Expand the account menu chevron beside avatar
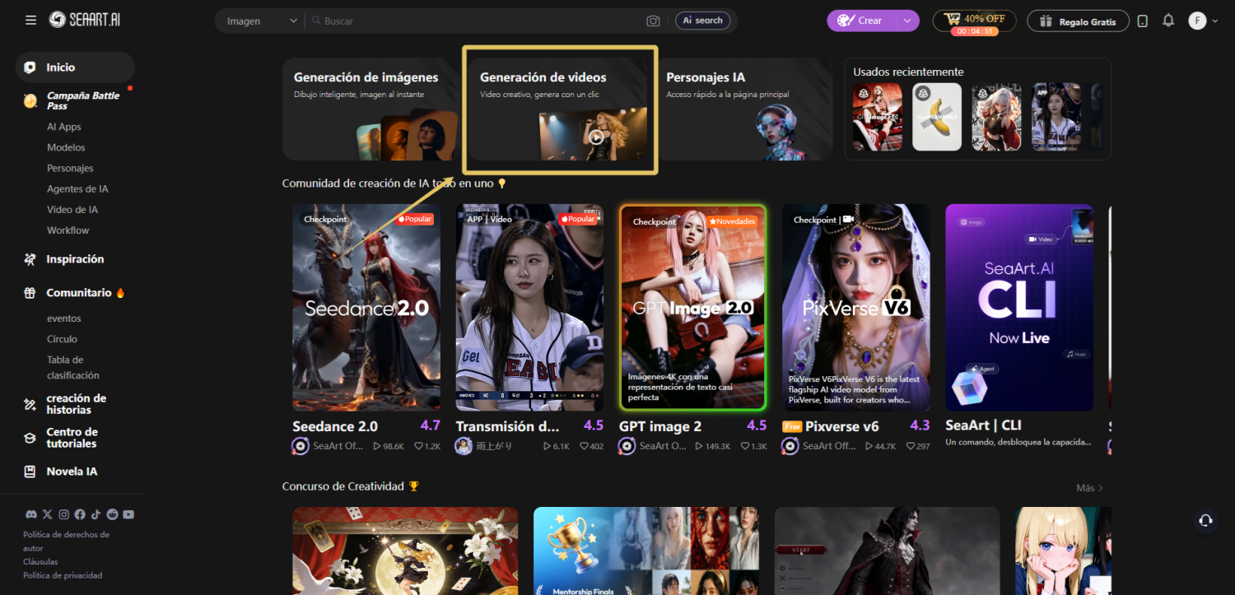Viewport: 1235px width, 595px height. point(1215,21)
